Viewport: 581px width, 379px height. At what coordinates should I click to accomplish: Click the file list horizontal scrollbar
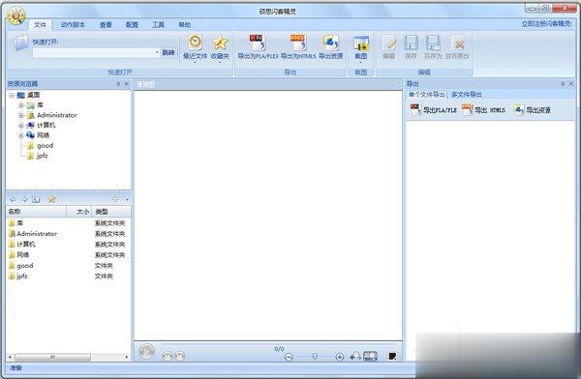pyautogui.click(x=68, y=357)
